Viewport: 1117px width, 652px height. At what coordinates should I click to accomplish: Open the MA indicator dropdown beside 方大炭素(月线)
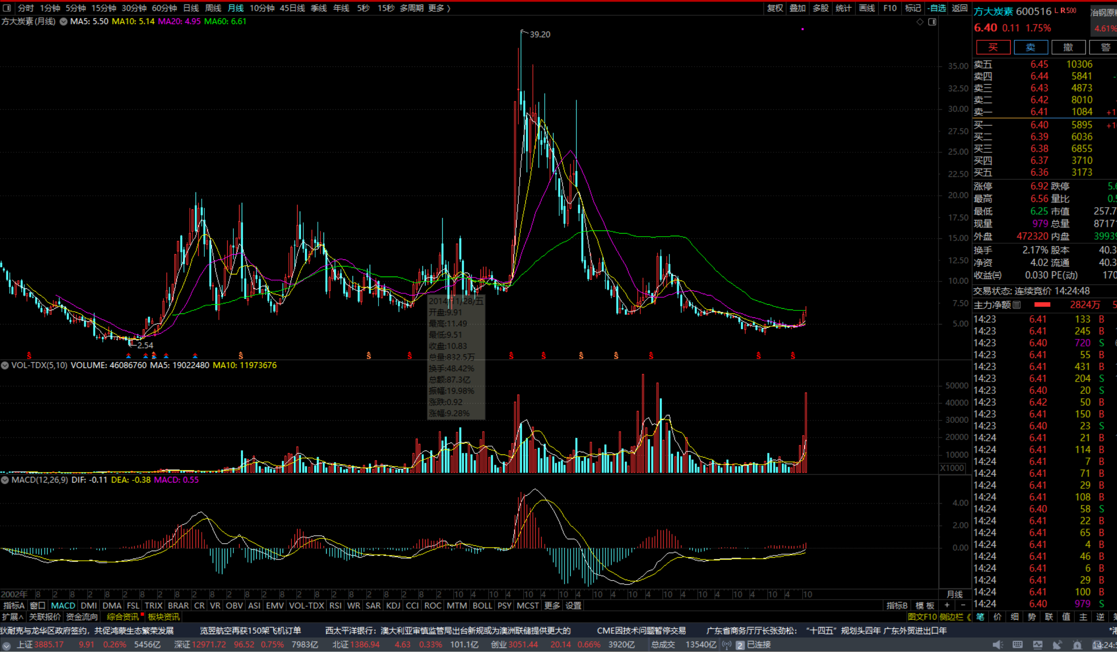(63, 21)
